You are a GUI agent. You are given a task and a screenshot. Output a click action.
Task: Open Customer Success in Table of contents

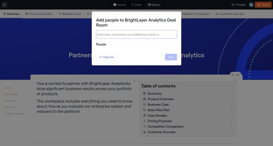coord(188,132)
